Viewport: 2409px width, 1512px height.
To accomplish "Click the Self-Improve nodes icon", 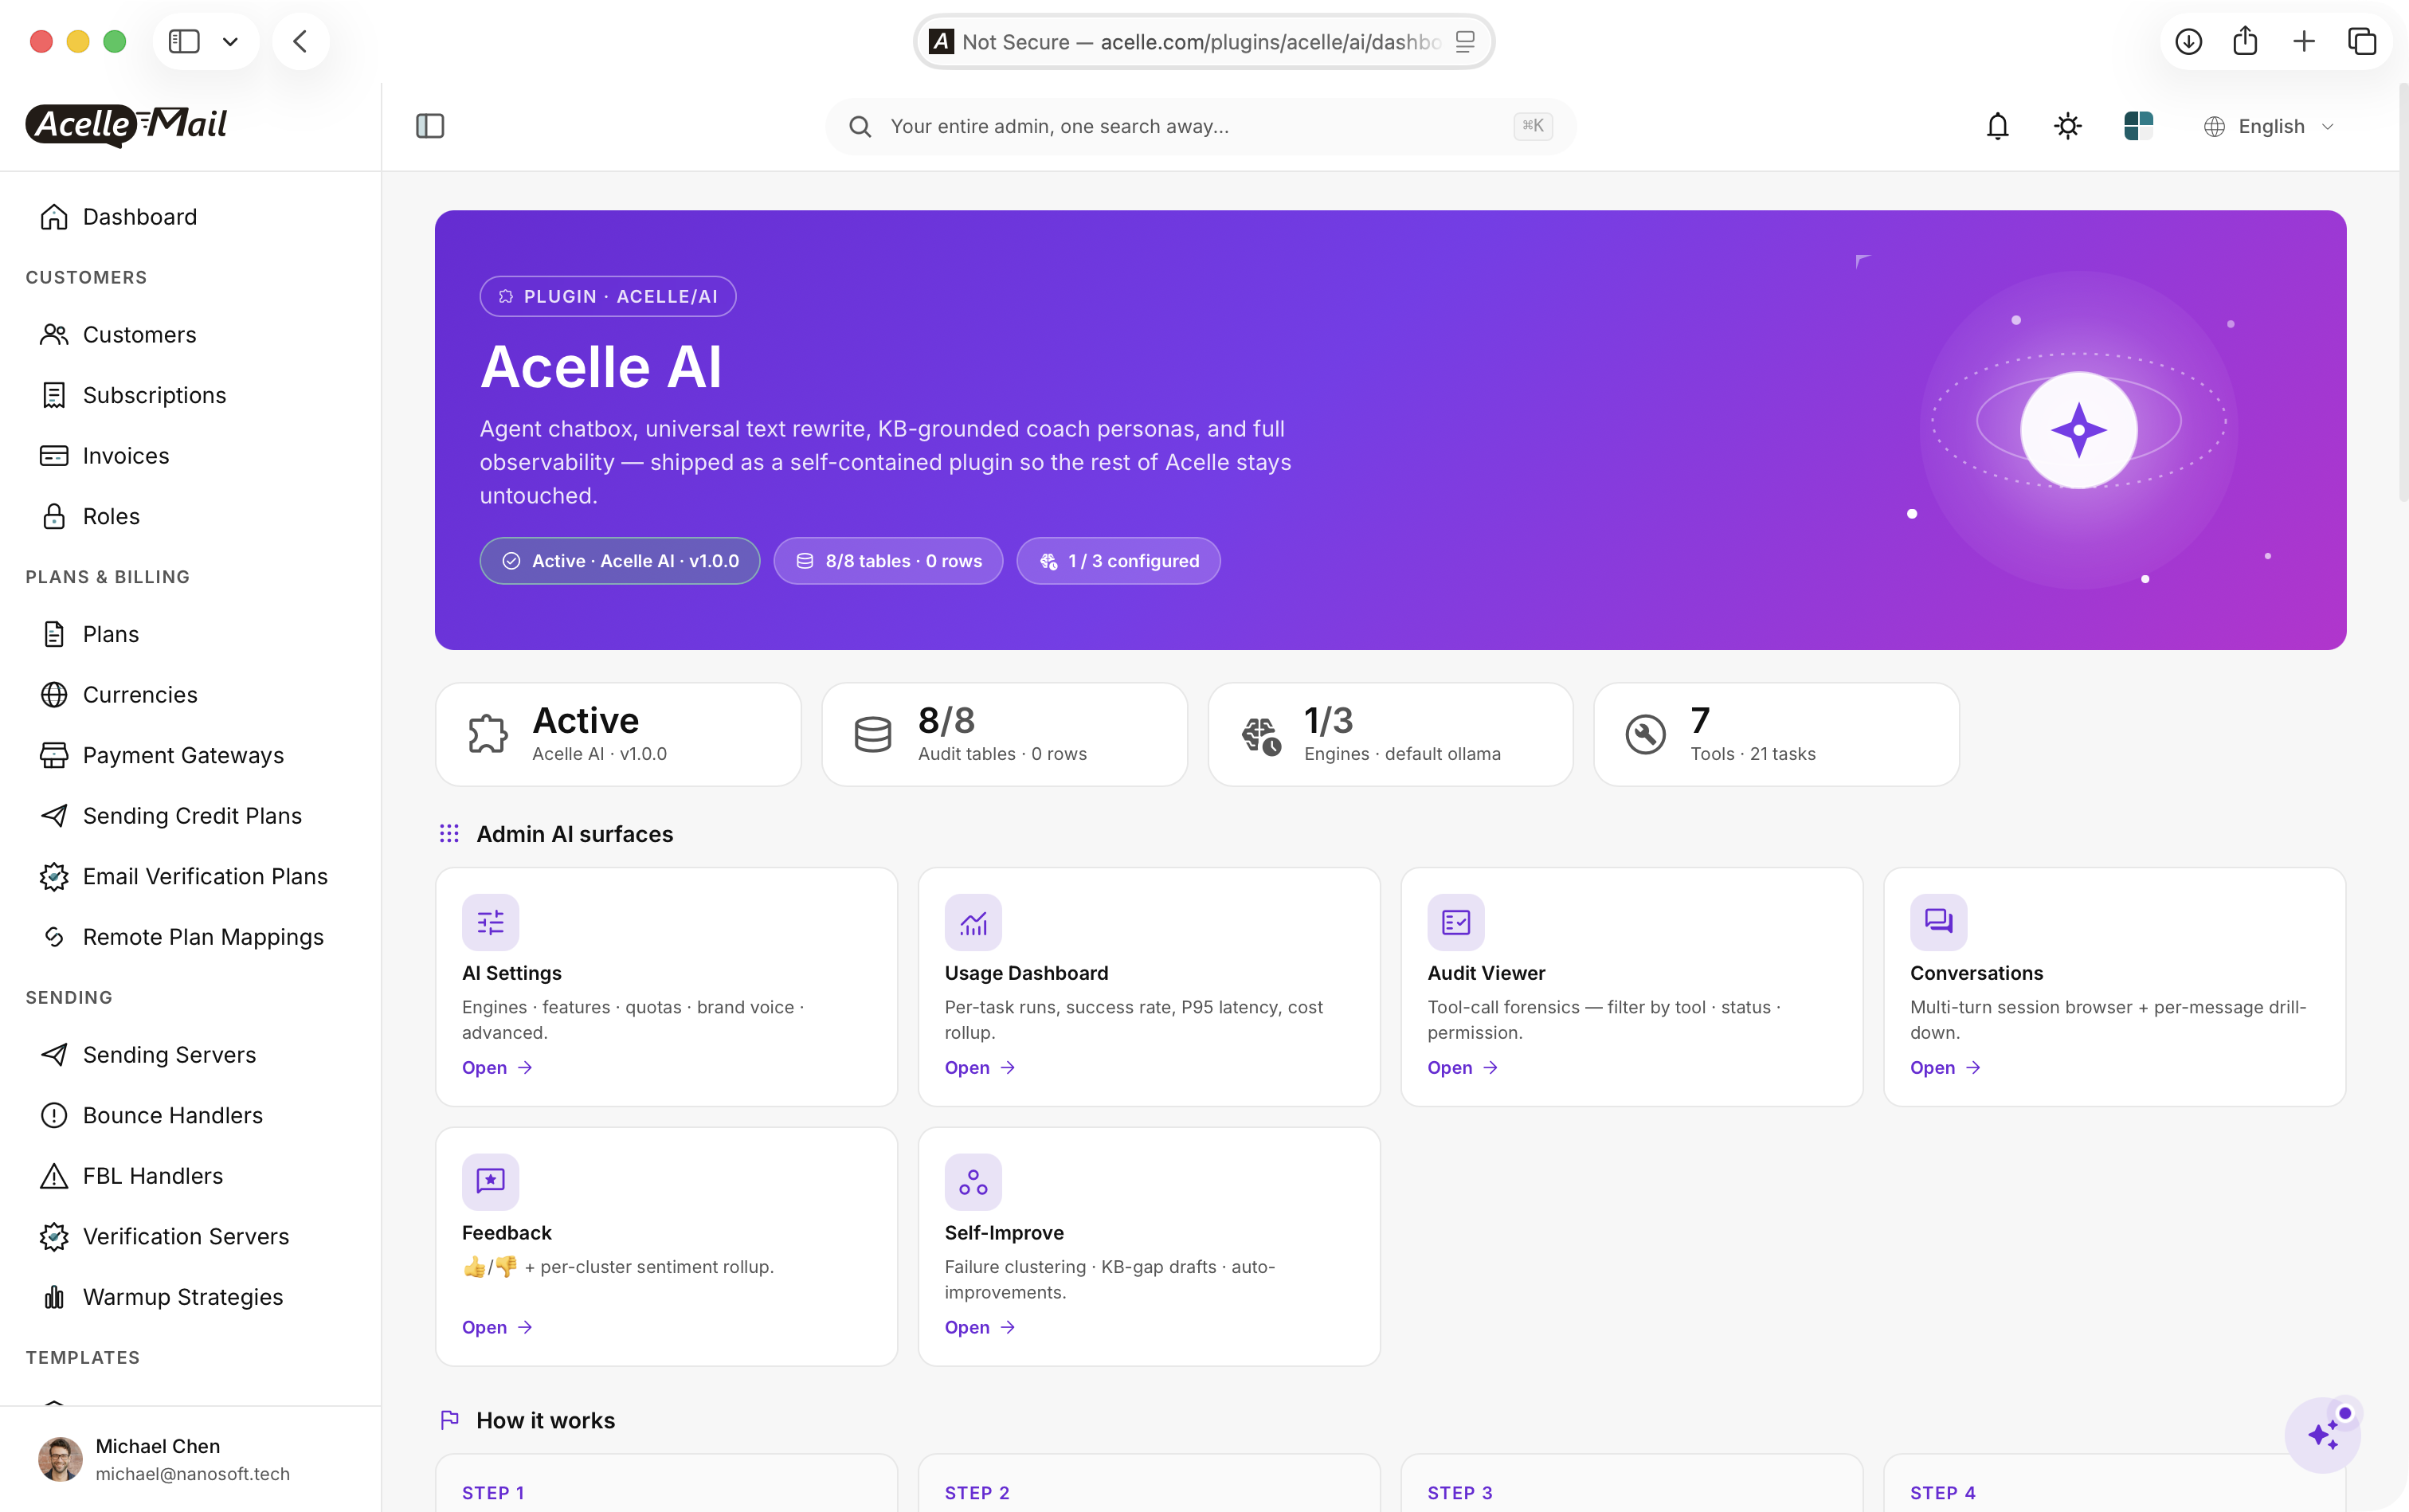I will (x=973, y=1181).
